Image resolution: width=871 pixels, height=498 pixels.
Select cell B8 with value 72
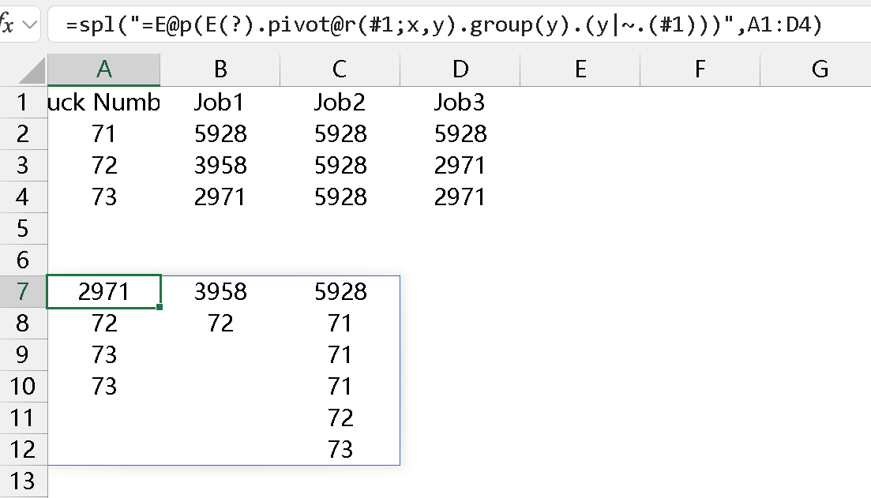tap(220, 324)
